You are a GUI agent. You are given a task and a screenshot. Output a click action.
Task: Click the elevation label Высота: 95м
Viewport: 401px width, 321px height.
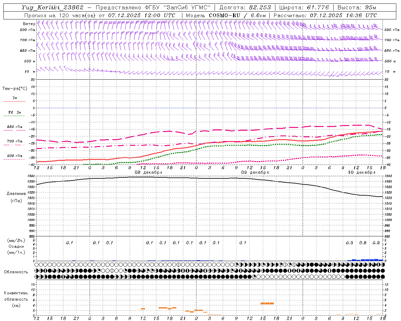click(x=357, y=8)
